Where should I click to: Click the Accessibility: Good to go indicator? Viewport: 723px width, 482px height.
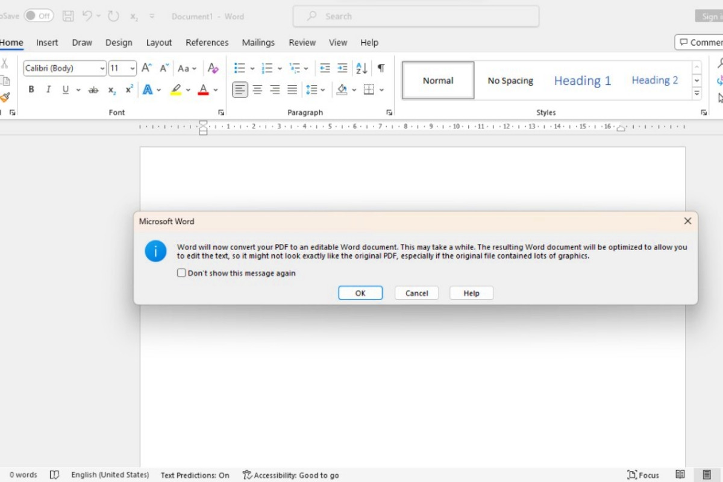290,475
